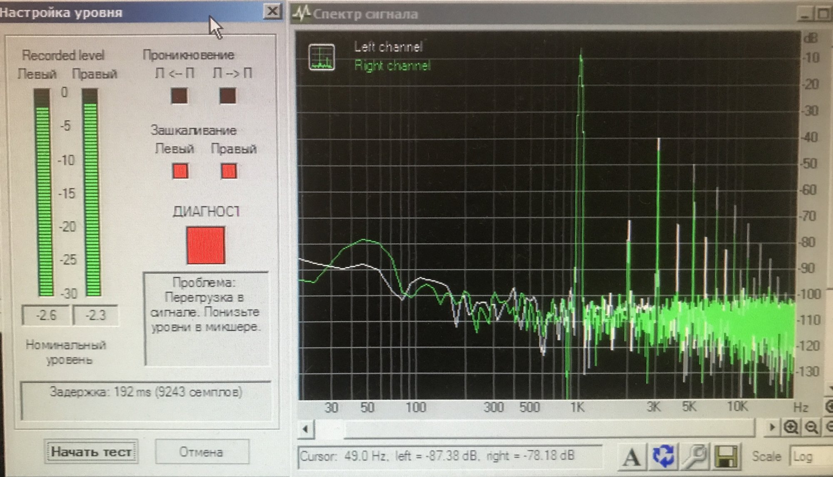Screen dimensions: 833x477
Task: Click the blue circular arrows icon
Action: tap(663, 456)
